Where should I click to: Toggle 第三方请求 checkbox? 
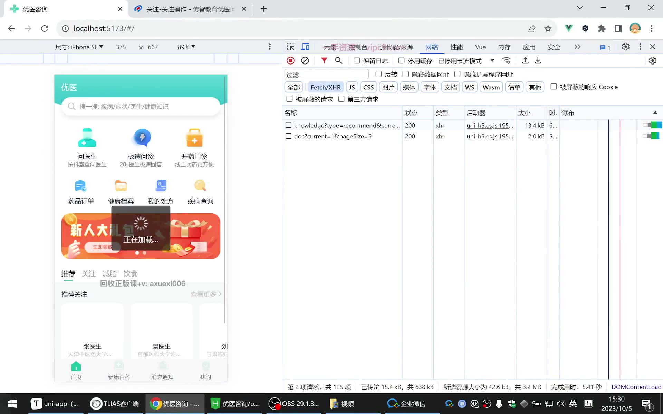tap(342, 99)
